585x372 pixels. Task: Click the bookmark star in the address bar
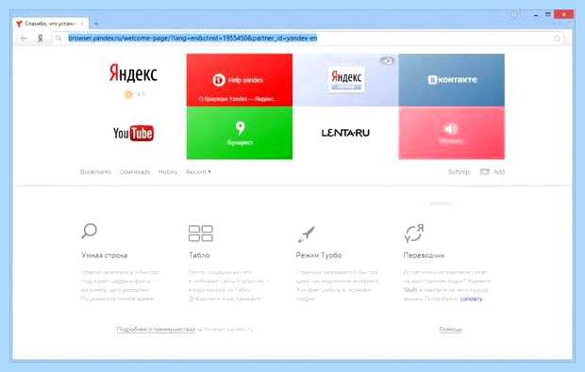coord(557,38)
